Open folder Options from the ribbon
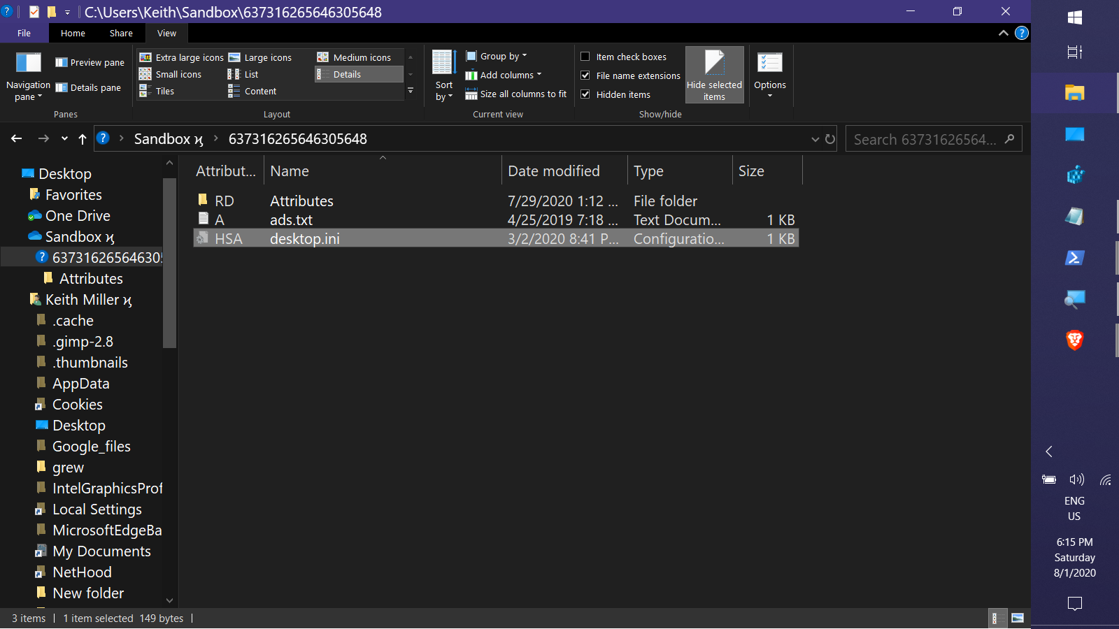Viewport: 1119px width, 629px height. (769, 75)
